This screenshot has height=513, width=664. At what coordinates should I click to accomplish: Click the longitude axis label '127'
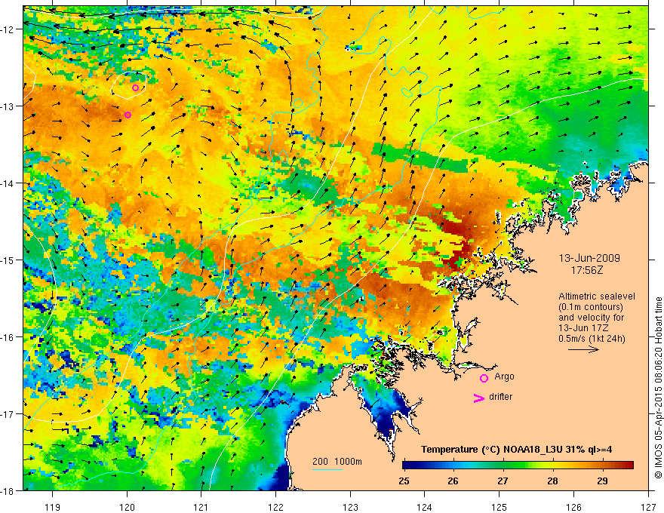tap(648, 507)
